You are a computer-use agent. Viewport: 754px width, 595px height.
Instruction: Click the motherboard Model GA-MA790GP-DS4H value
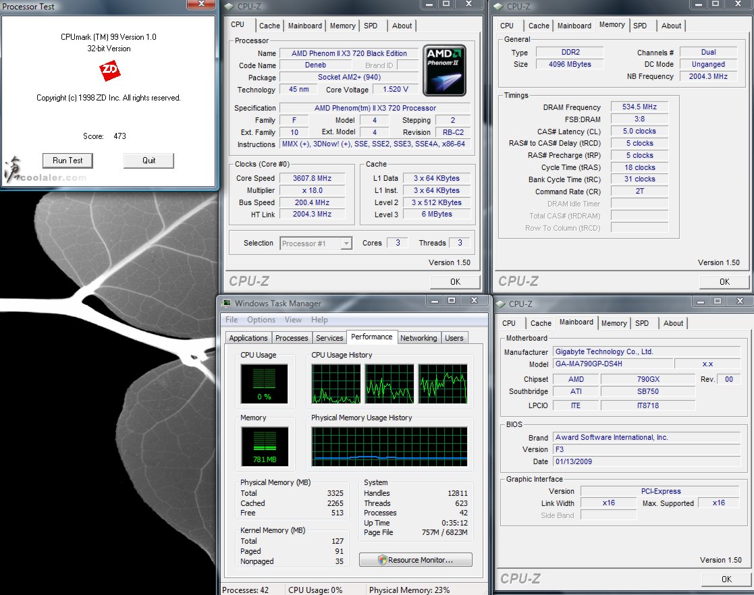point(613,364)
